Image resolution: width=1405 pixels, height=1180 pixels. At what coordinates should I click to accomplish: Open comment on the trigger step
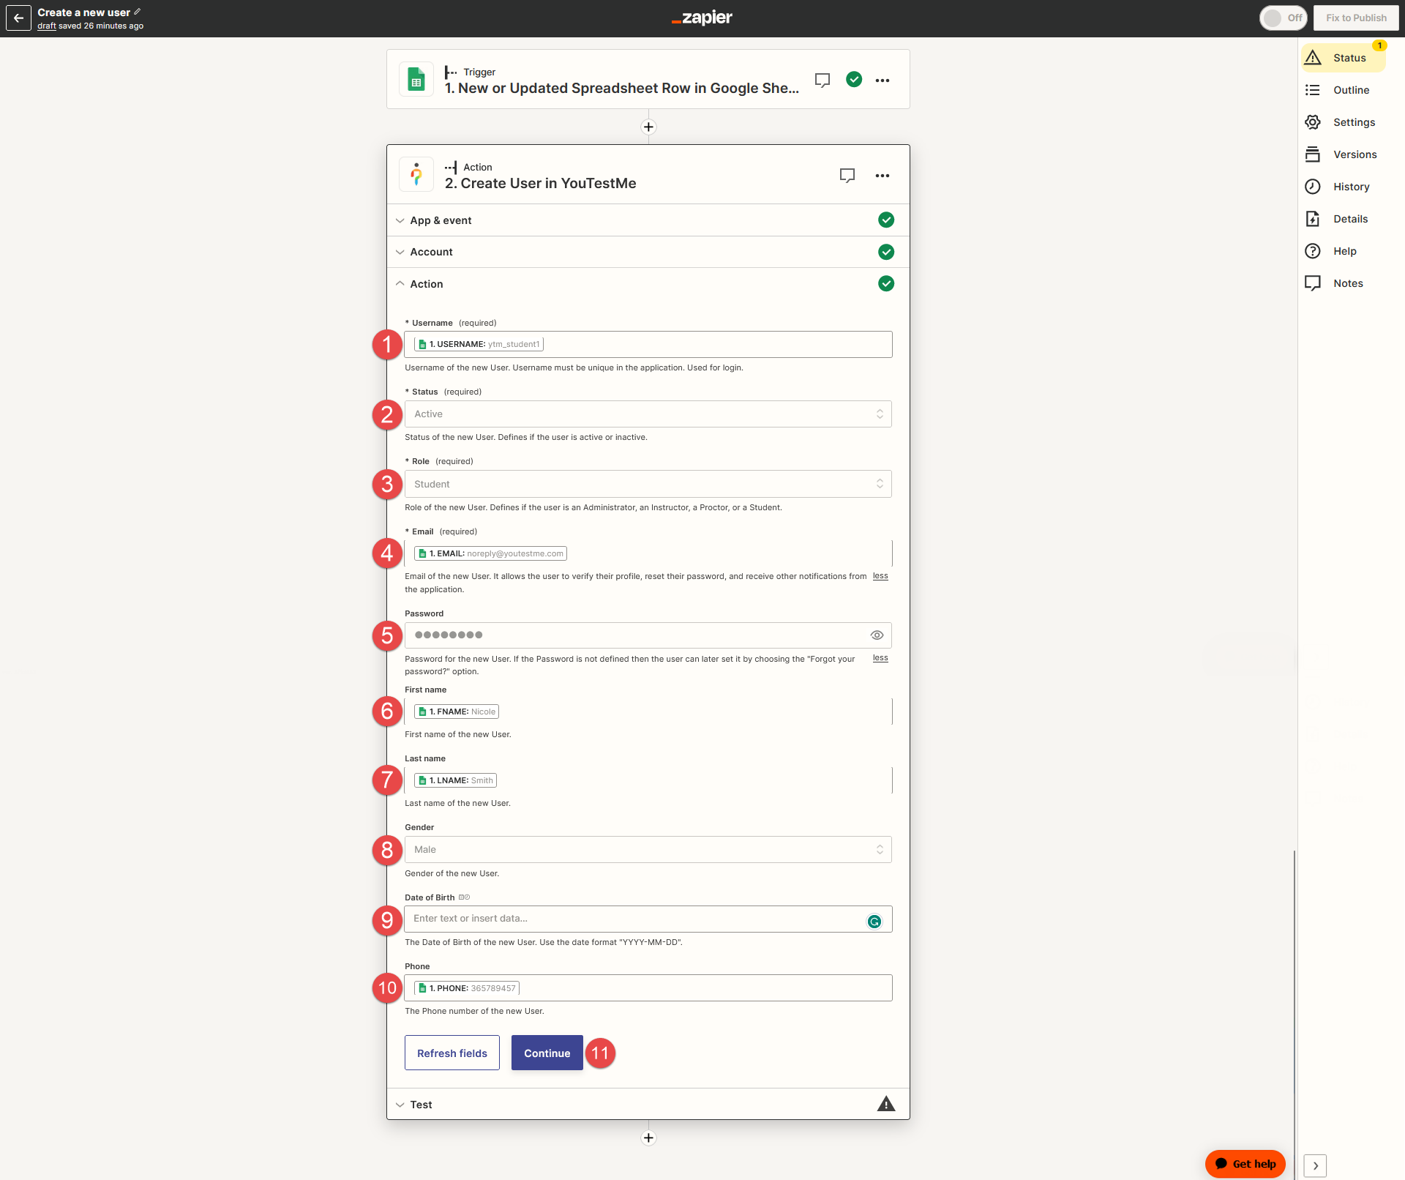click(823, 80)
